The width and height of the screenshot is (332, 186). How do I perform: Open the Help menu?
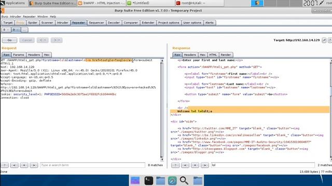click(53, 17)
